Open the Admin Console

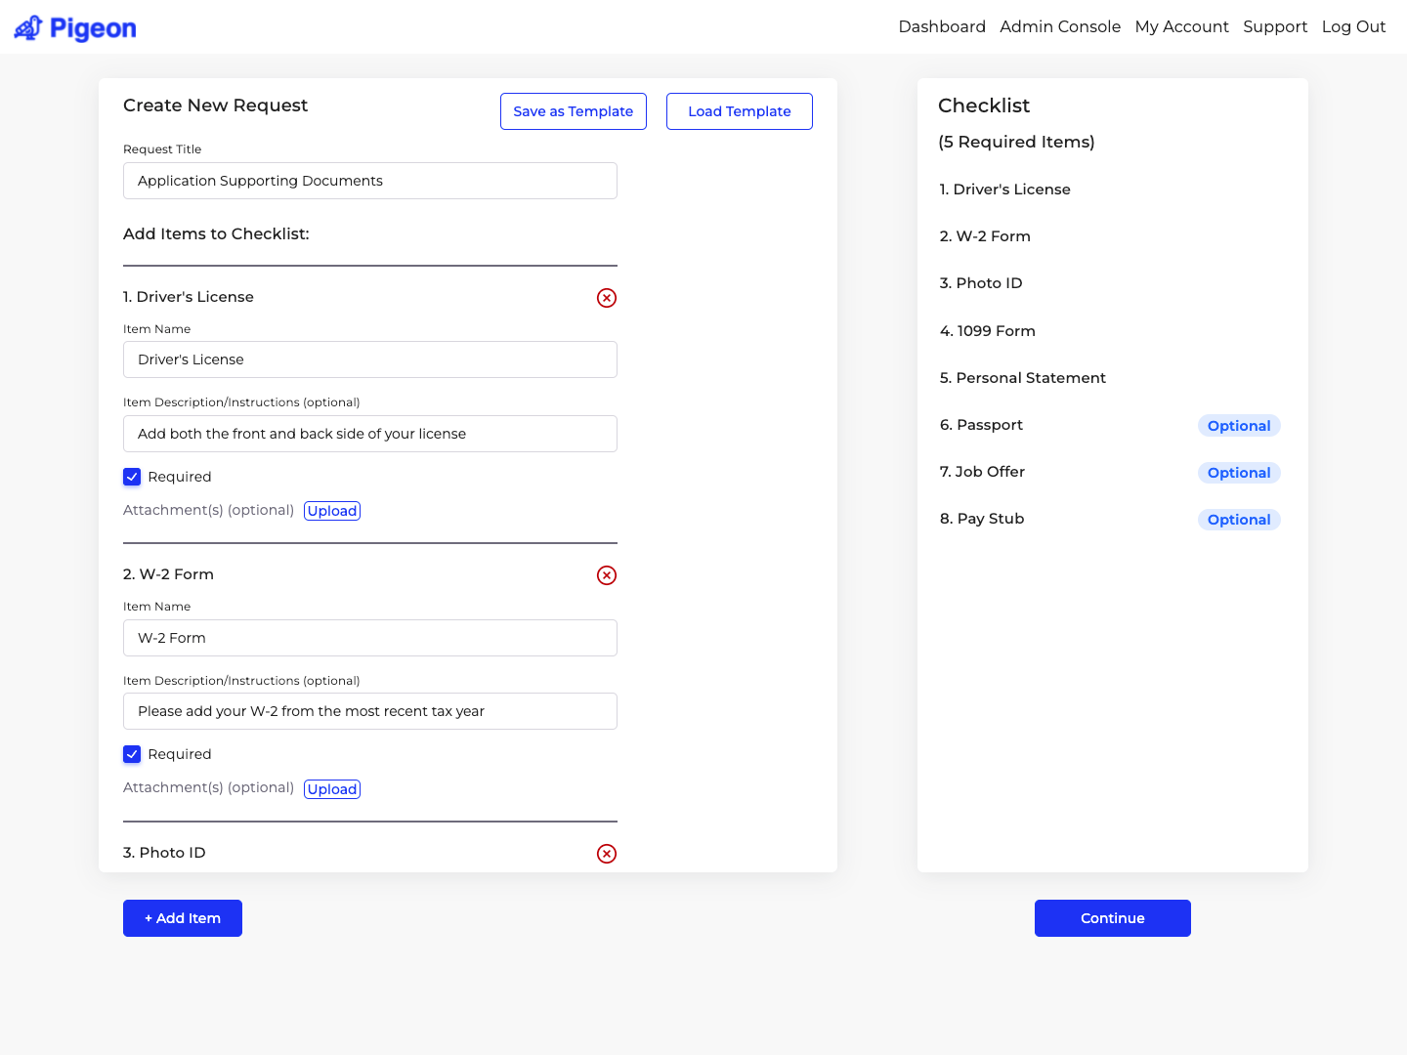pos(1060,26)
